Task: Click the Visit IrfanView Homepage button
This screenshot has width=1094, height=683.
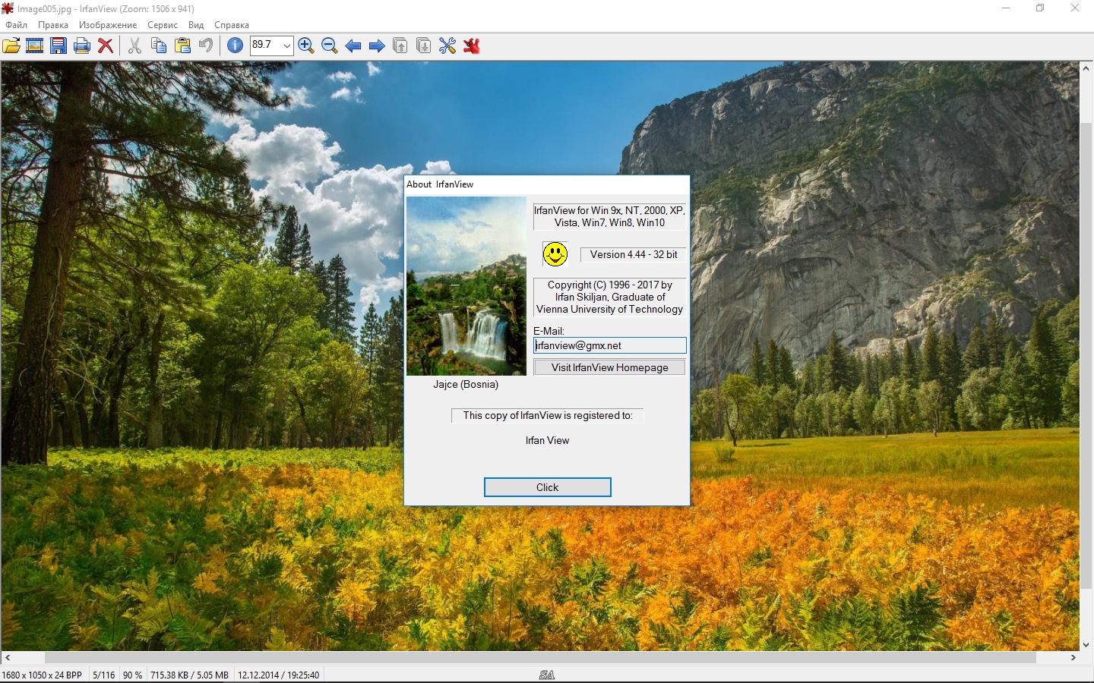Action: pos(609,367)
